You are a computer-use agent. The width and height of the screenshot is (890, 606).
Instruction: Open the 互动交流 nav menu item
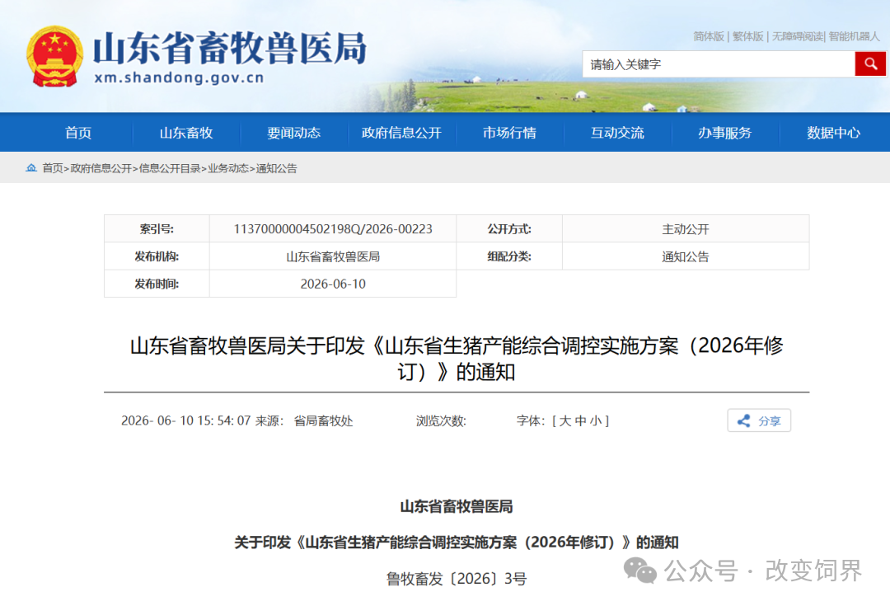click(x=617, y=133)
